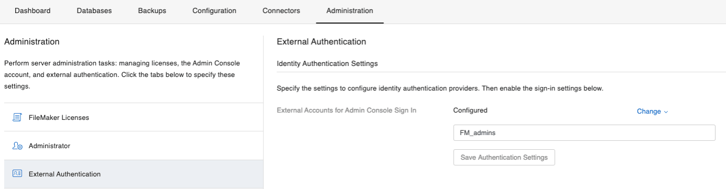Image resolution: width=726 pixels, height=189 pixels.
Task: Click the Change link
Action: 649,112
